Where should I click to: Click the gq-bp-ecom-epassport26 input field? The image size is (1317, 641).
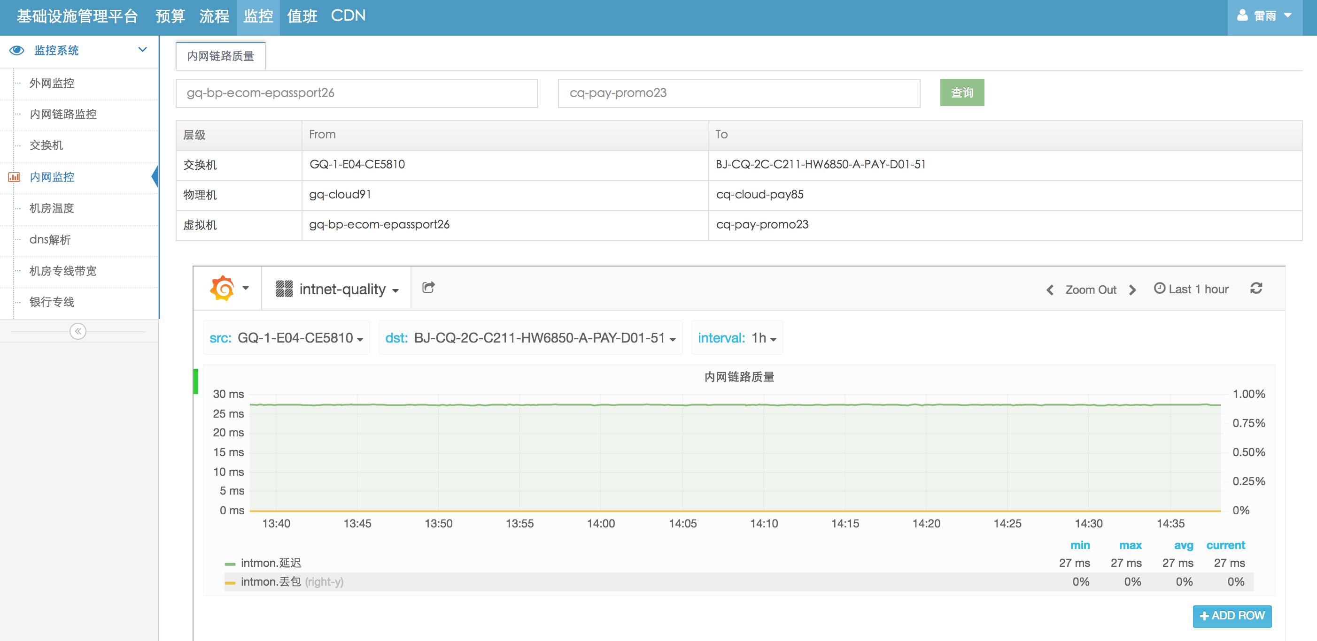(x=356, y=93)
